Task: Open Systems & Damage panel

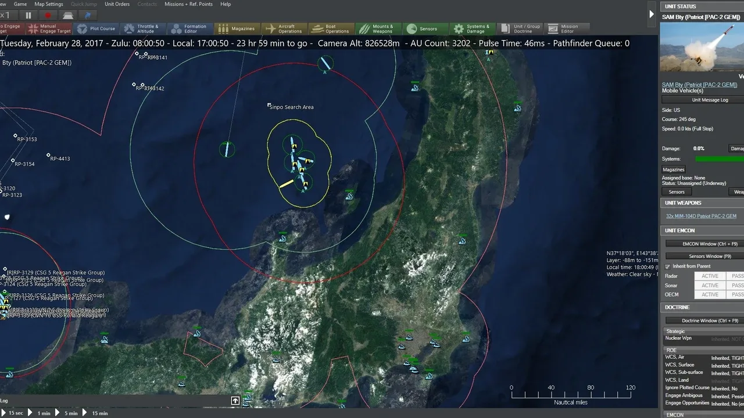Action: (471, 28)
